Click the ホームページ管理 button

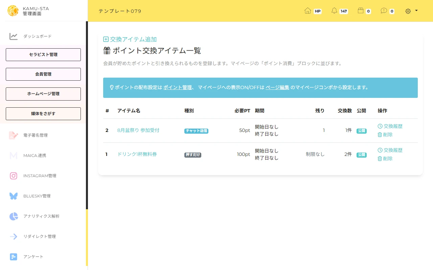(43, 94)
